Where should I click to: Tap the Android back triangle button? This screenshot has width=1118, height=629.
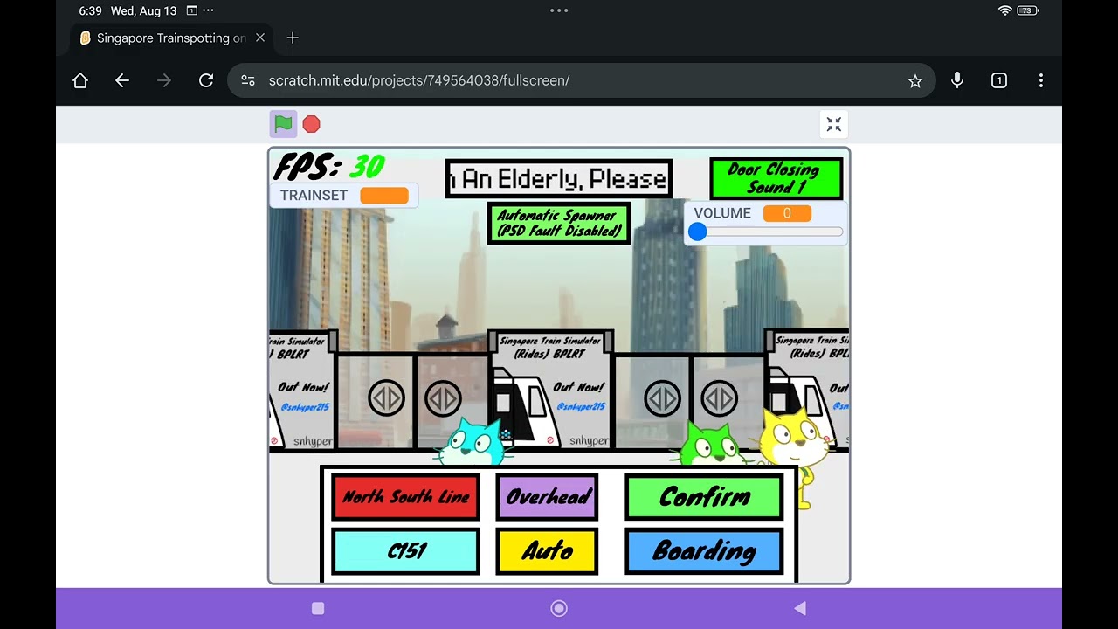click(x=799, y=608)
